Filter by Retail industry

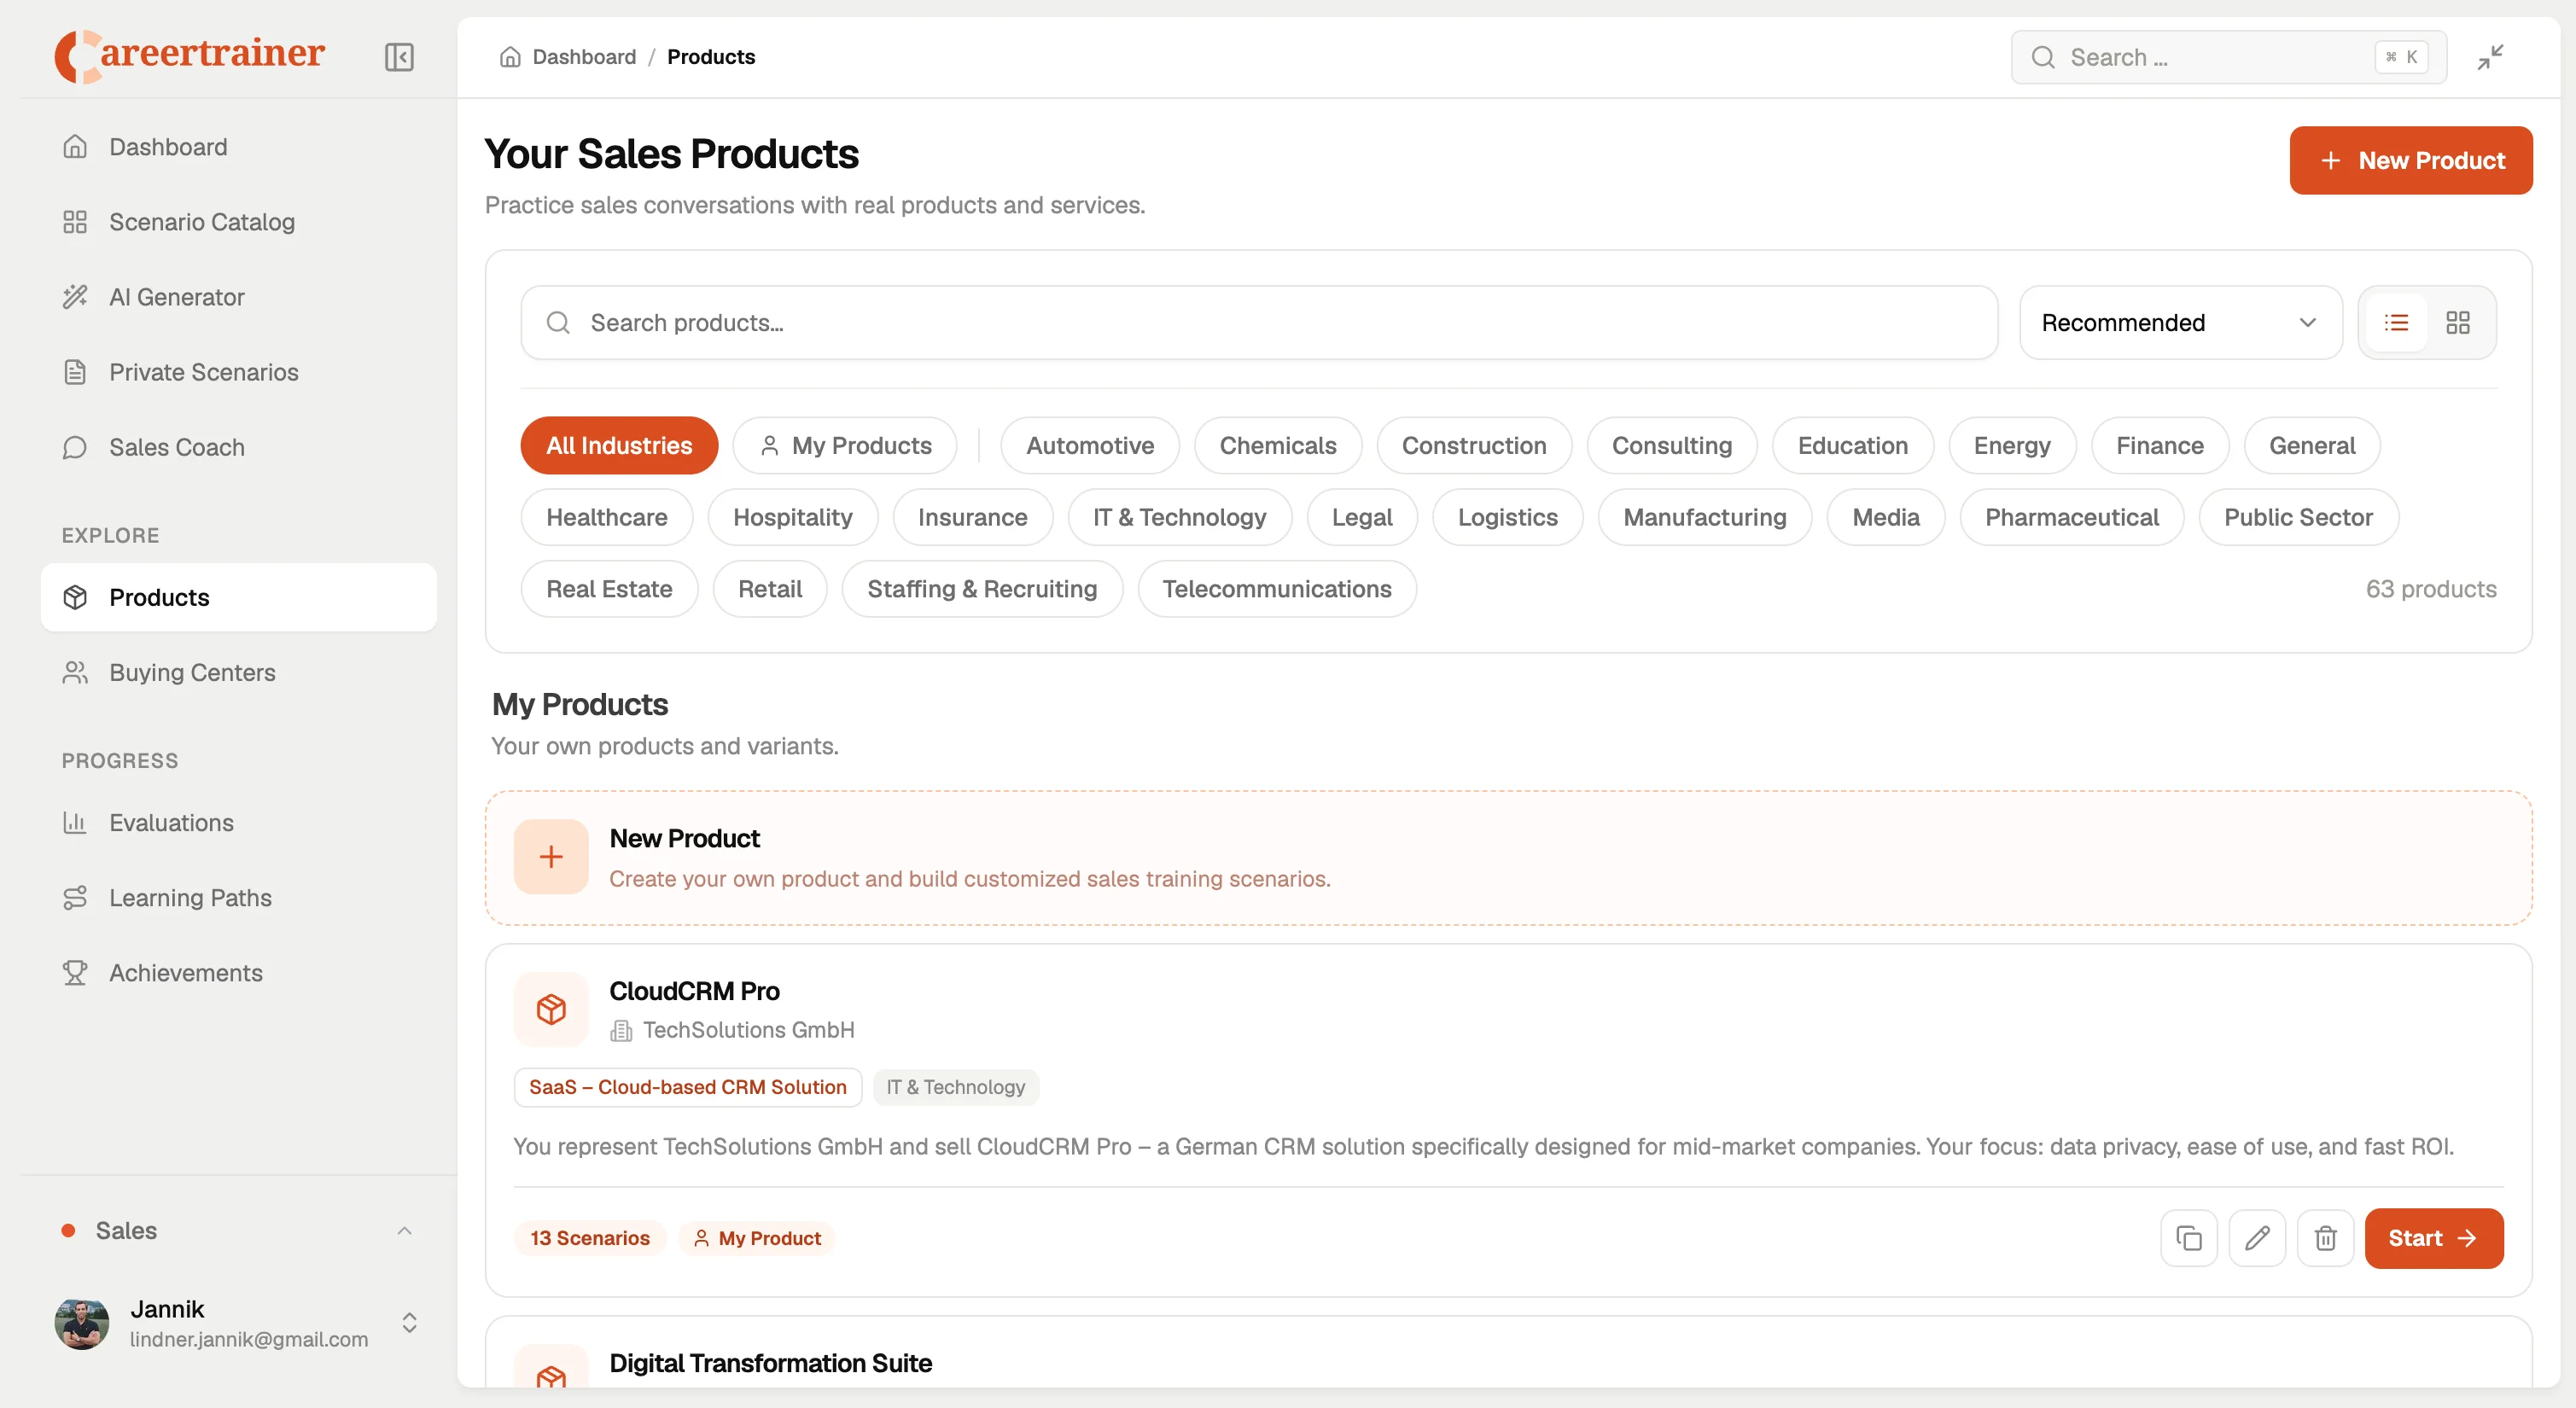pos(769,589)
